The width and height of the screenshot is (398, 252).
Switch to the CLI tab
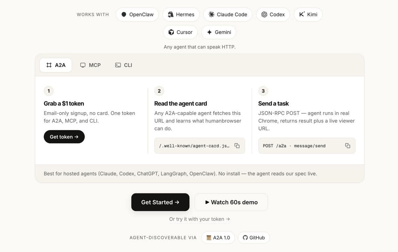[124, 65]
